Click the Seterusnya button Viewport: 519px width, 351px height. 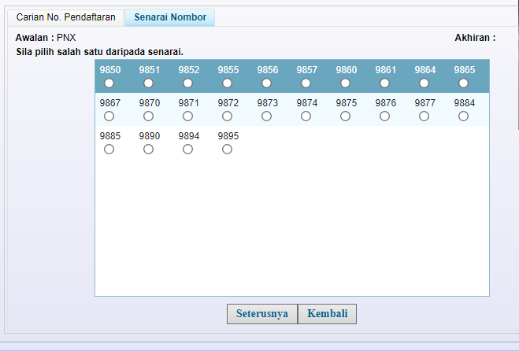(262, 313)
